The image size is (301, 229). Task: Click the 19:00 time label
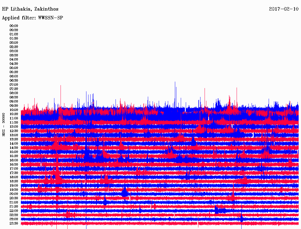coord(14,186)
